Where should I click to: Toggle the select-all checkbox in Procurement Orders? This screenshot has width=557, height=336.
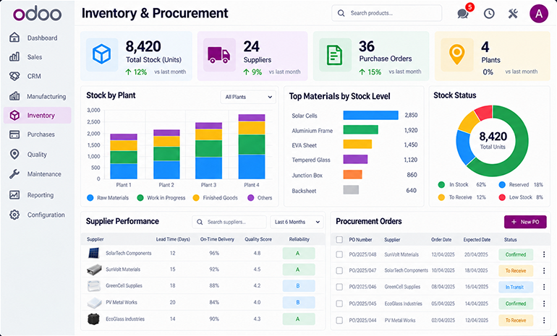pos(339,240)
